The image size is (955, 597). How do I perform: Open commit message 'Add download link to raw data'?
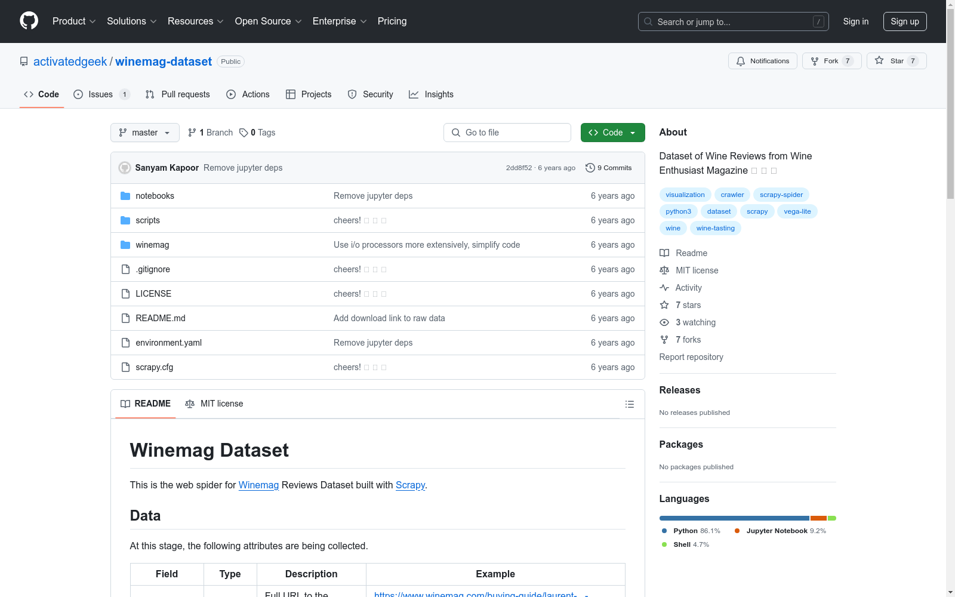(x=389, y=318)
